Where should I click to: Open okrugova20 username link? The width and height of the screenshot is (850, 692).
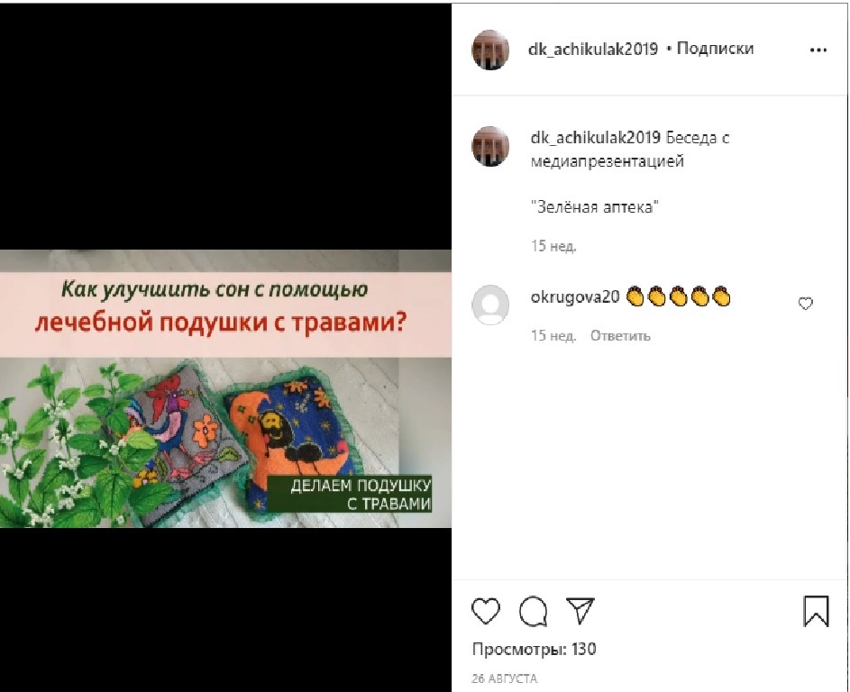[x=575, y=297]
